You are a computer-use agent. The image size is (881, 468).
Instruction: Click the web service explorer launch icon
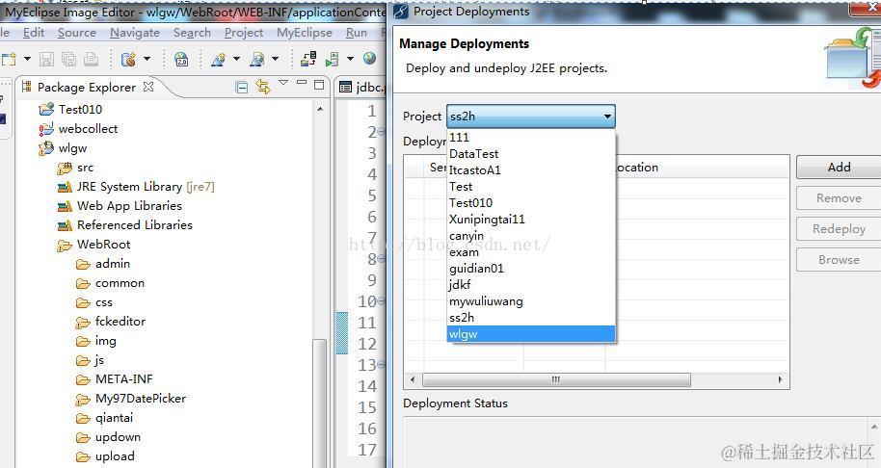pos(256,59)
